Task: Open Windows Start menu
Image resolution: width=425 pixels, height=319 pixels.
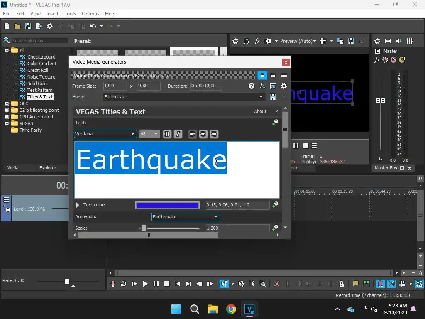Action: [x=176, y=309]
